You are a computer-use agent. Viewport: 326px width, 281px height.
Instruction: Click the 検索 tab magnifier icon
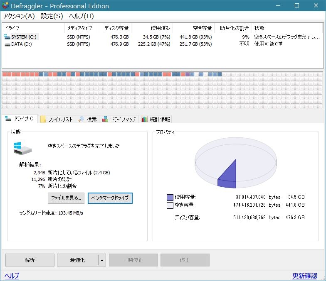81,119
